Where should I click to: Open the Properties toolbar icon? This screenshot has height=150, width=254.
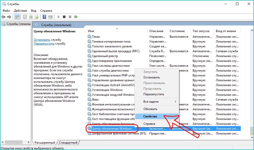click(25, 17)
